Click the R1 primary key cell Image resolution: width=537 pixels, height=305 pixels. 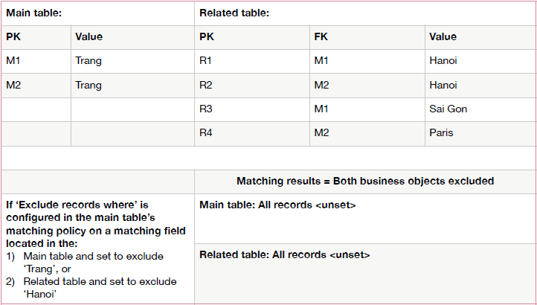point(207,61)
